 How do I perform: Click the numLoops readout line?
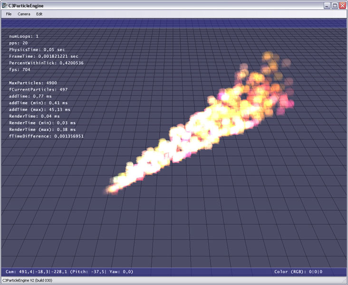[x=24, y=36]
